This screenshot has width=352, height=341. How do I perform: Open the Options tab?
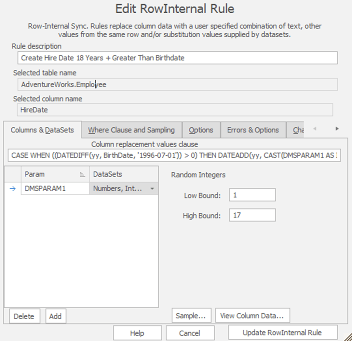[201, 130]
